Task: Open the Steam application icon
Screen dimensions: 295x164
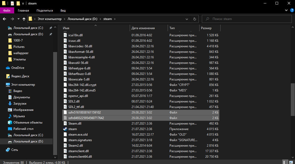Action: 65,129
